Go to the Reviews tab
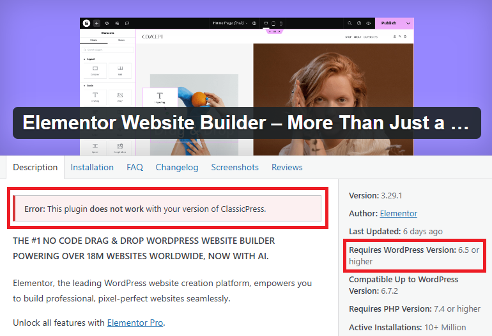 (x=287, y=167)
